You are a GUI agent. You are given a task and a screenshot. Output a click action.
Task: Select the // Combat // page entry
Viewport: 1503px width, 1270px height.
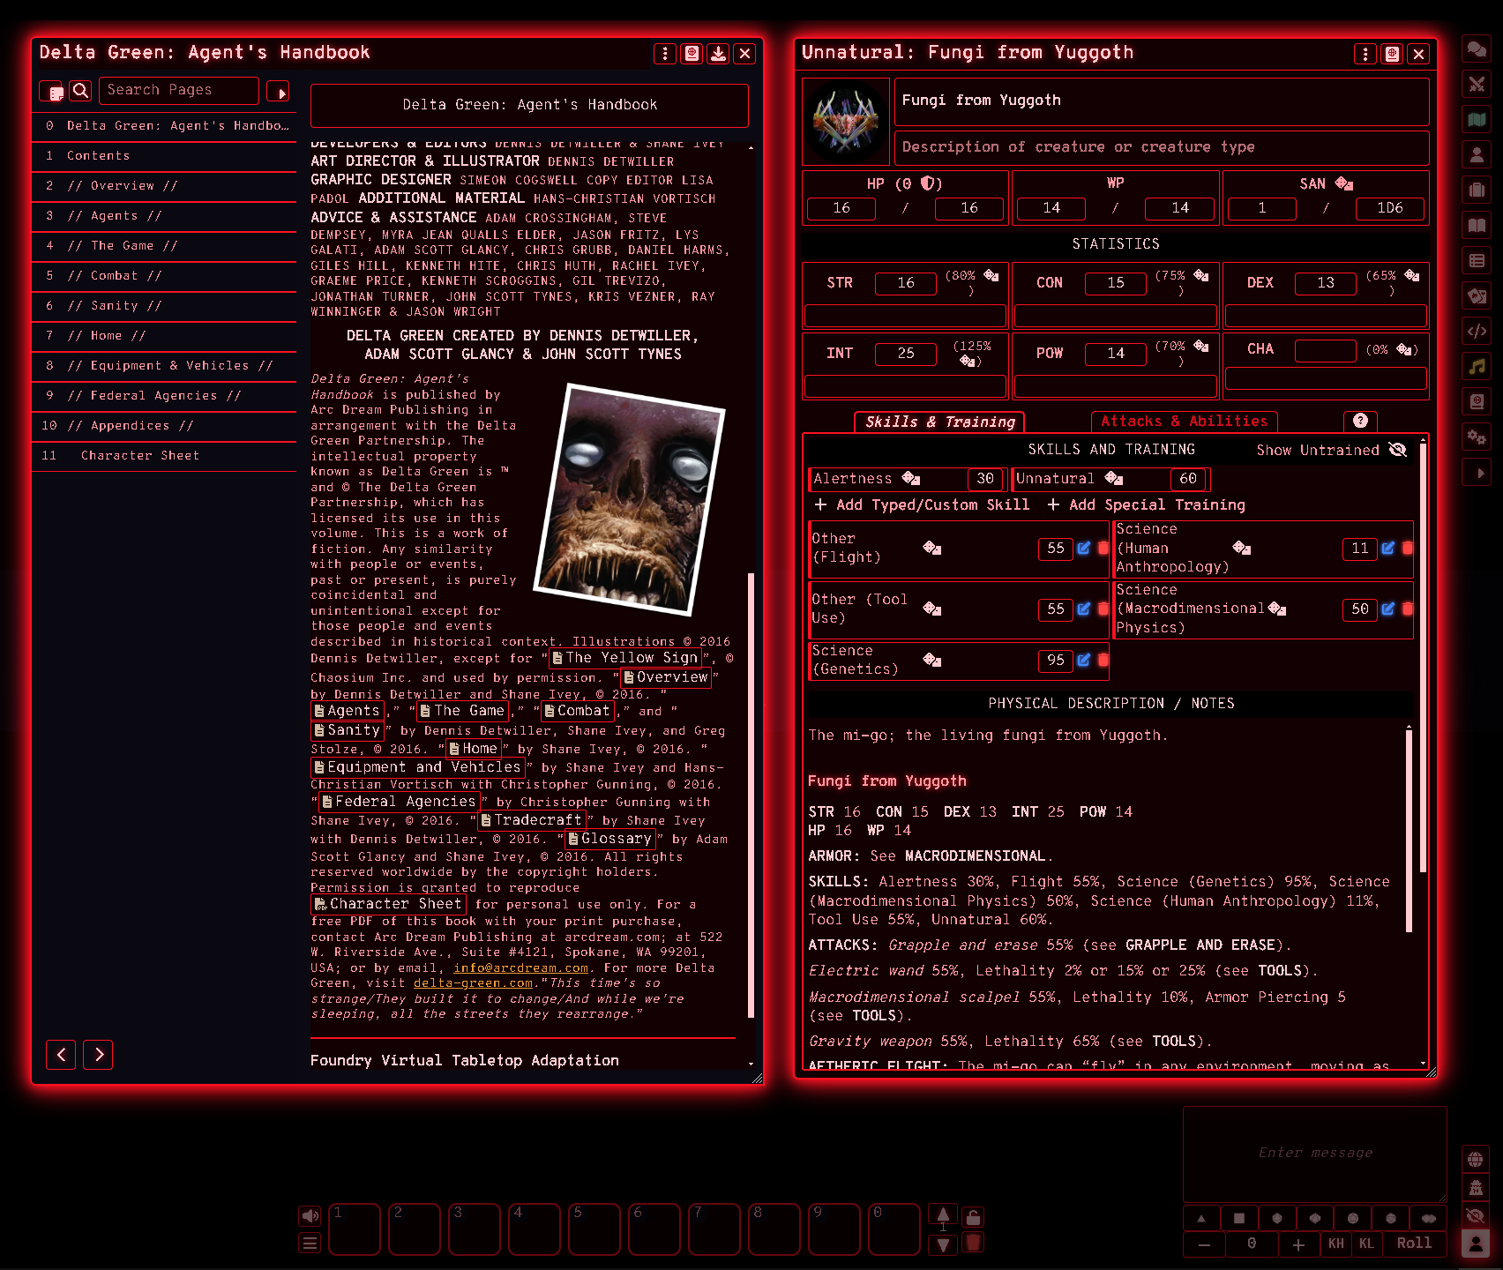164,275
